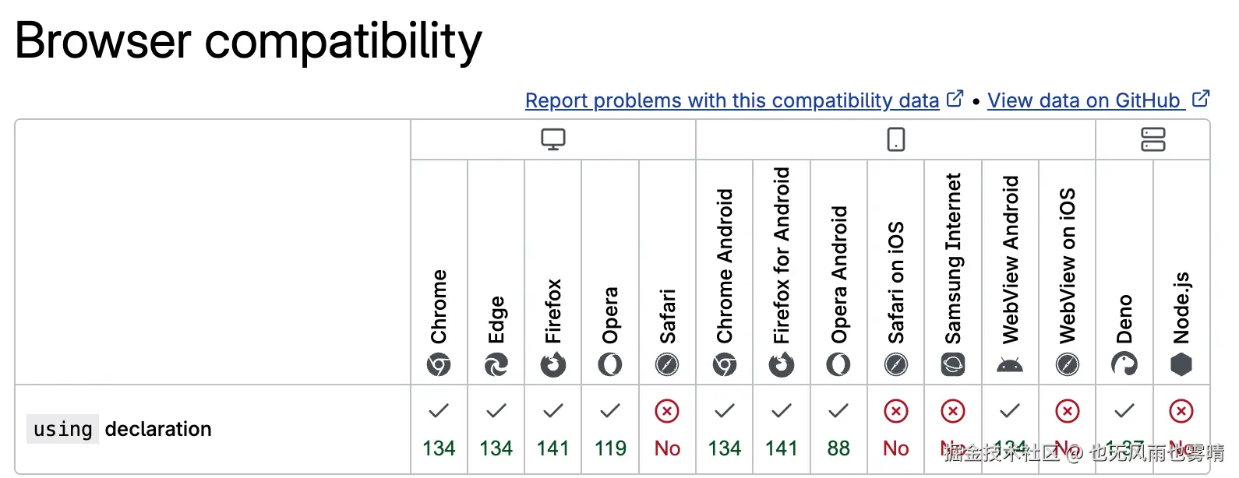Expand Chrome 134 support details cell
This screenshot has height=478, width=1239.
tap(439, 429)
